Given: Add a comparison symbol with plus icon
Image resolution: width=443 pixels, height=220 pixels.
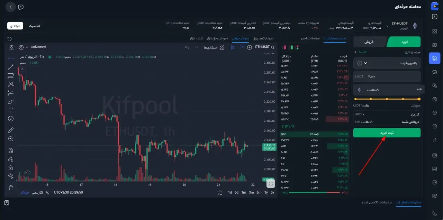Looking at the screenshot, I should coord(250,47).
